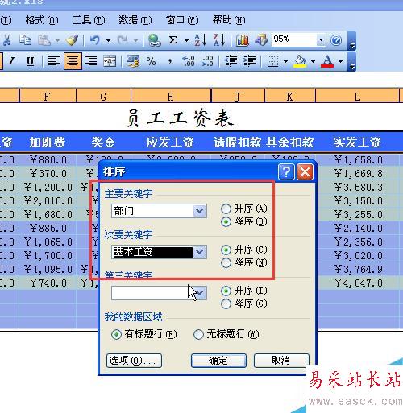The image size is (403, 413).
Task: Select column L header
Action: pyautogui.click(x=357, y=96)
